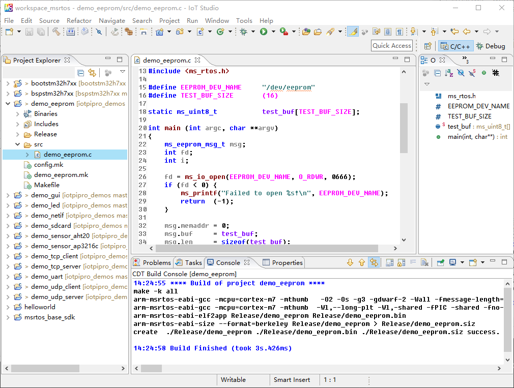Sort Outline members alphabetically
The height and width of the screenshot is (388, 514).
(448, 73)
